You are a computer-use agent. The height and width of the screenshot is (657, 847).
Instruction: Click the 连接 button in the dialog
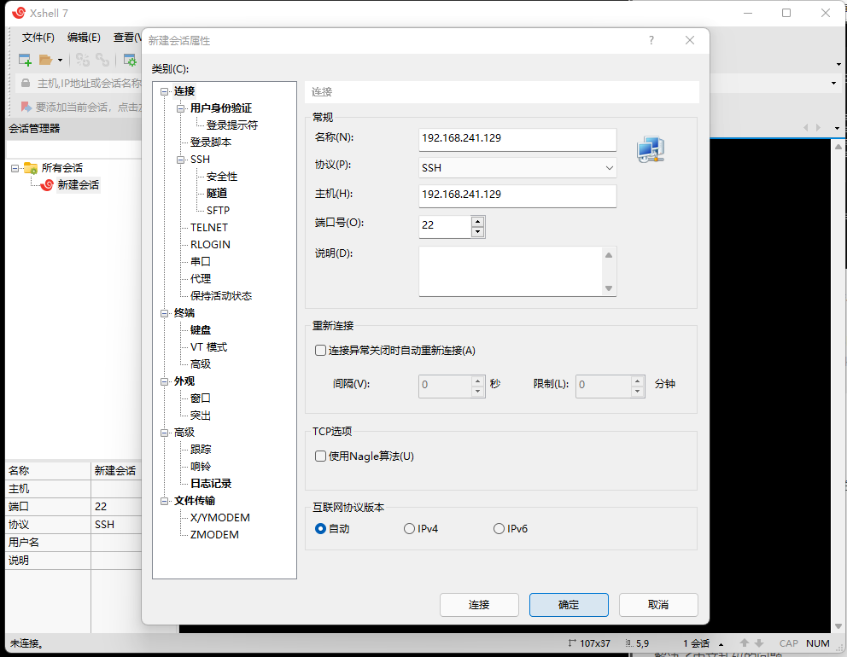tap(479, 604)
